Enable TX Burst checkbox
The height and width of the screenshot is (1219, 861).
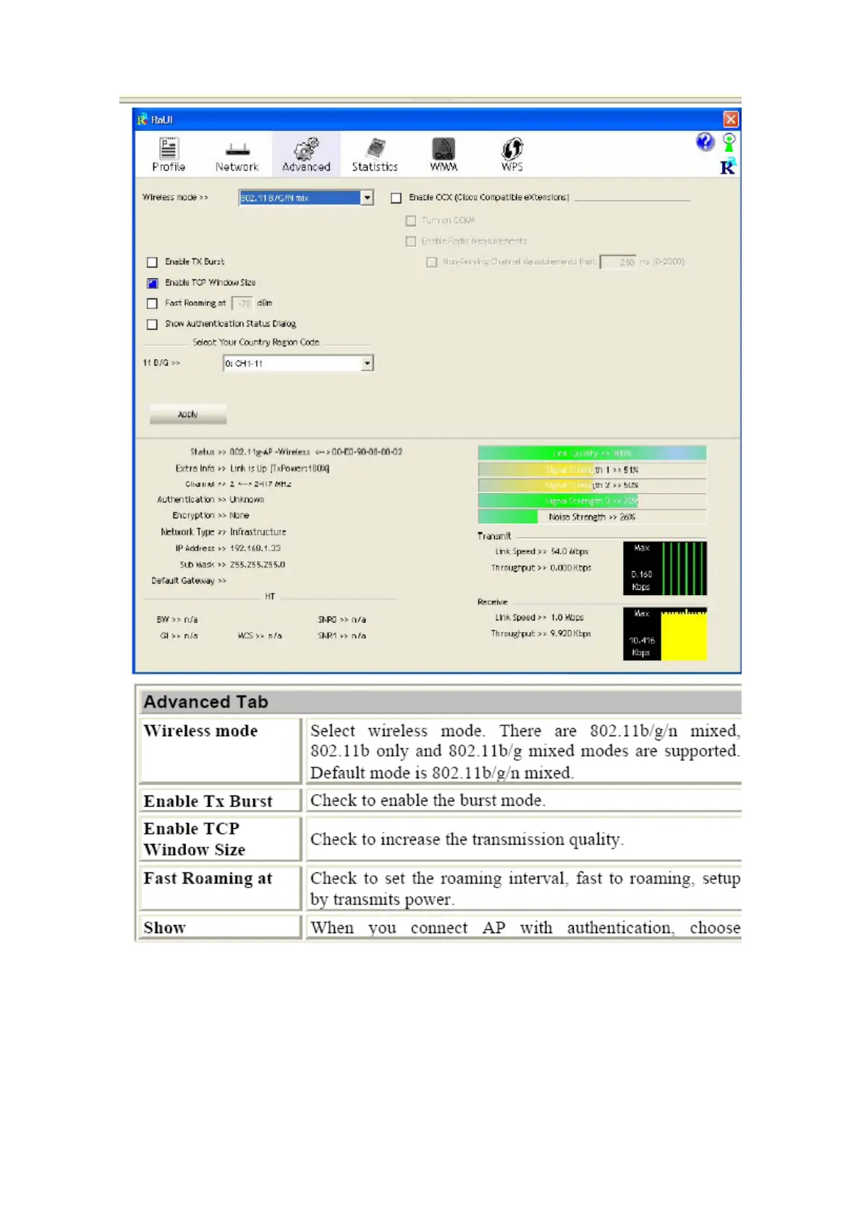coord(152,262)
